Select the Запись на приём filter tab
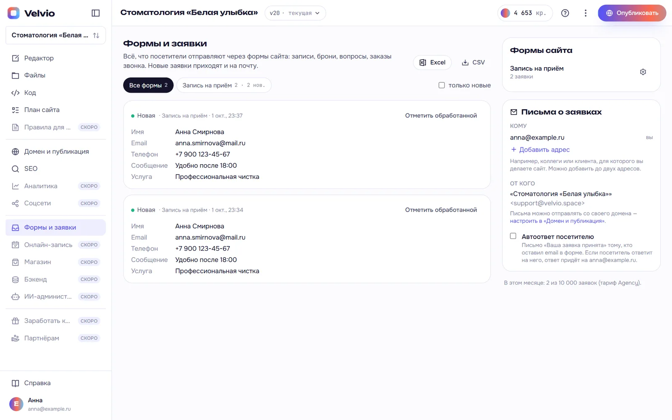This screenshot has width=672, height=420. pos(224,85)
